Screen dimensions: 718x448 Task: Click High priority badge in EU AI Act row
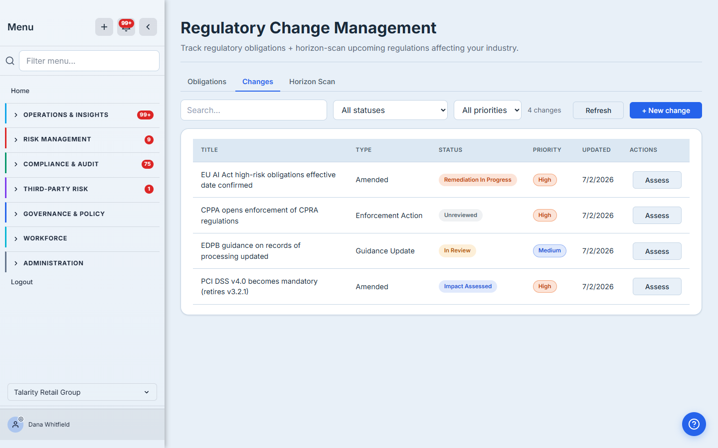tap(545, 180)
